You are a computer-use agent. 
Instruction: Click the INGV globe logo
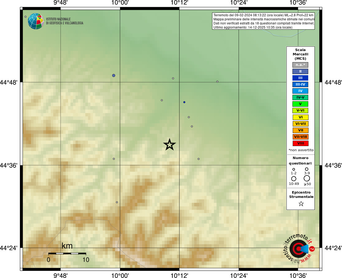tap(36, 21)
